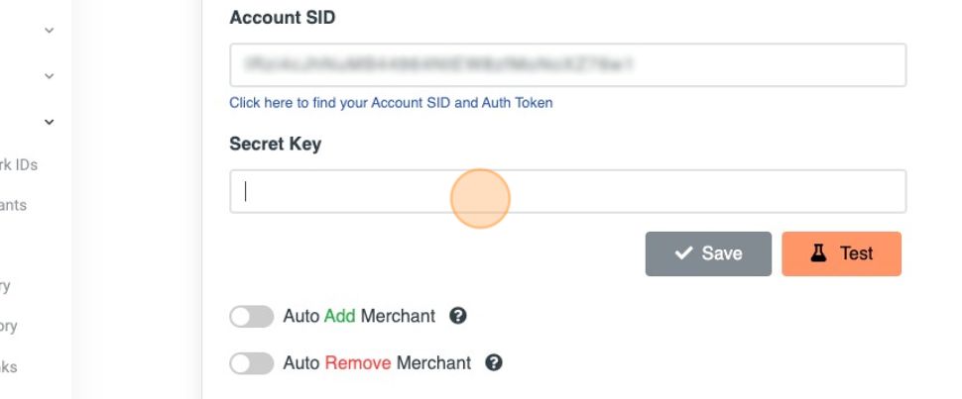The width and height of the screenshot is (962, 399).
Task: Select sidebar item ending in 'ks'
Action: (x=9, y=366)
